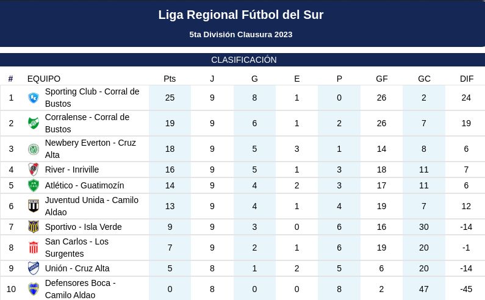Click the Sporting Club team crest icon
The image size is (485, 300).
click(x=34, y=98)
